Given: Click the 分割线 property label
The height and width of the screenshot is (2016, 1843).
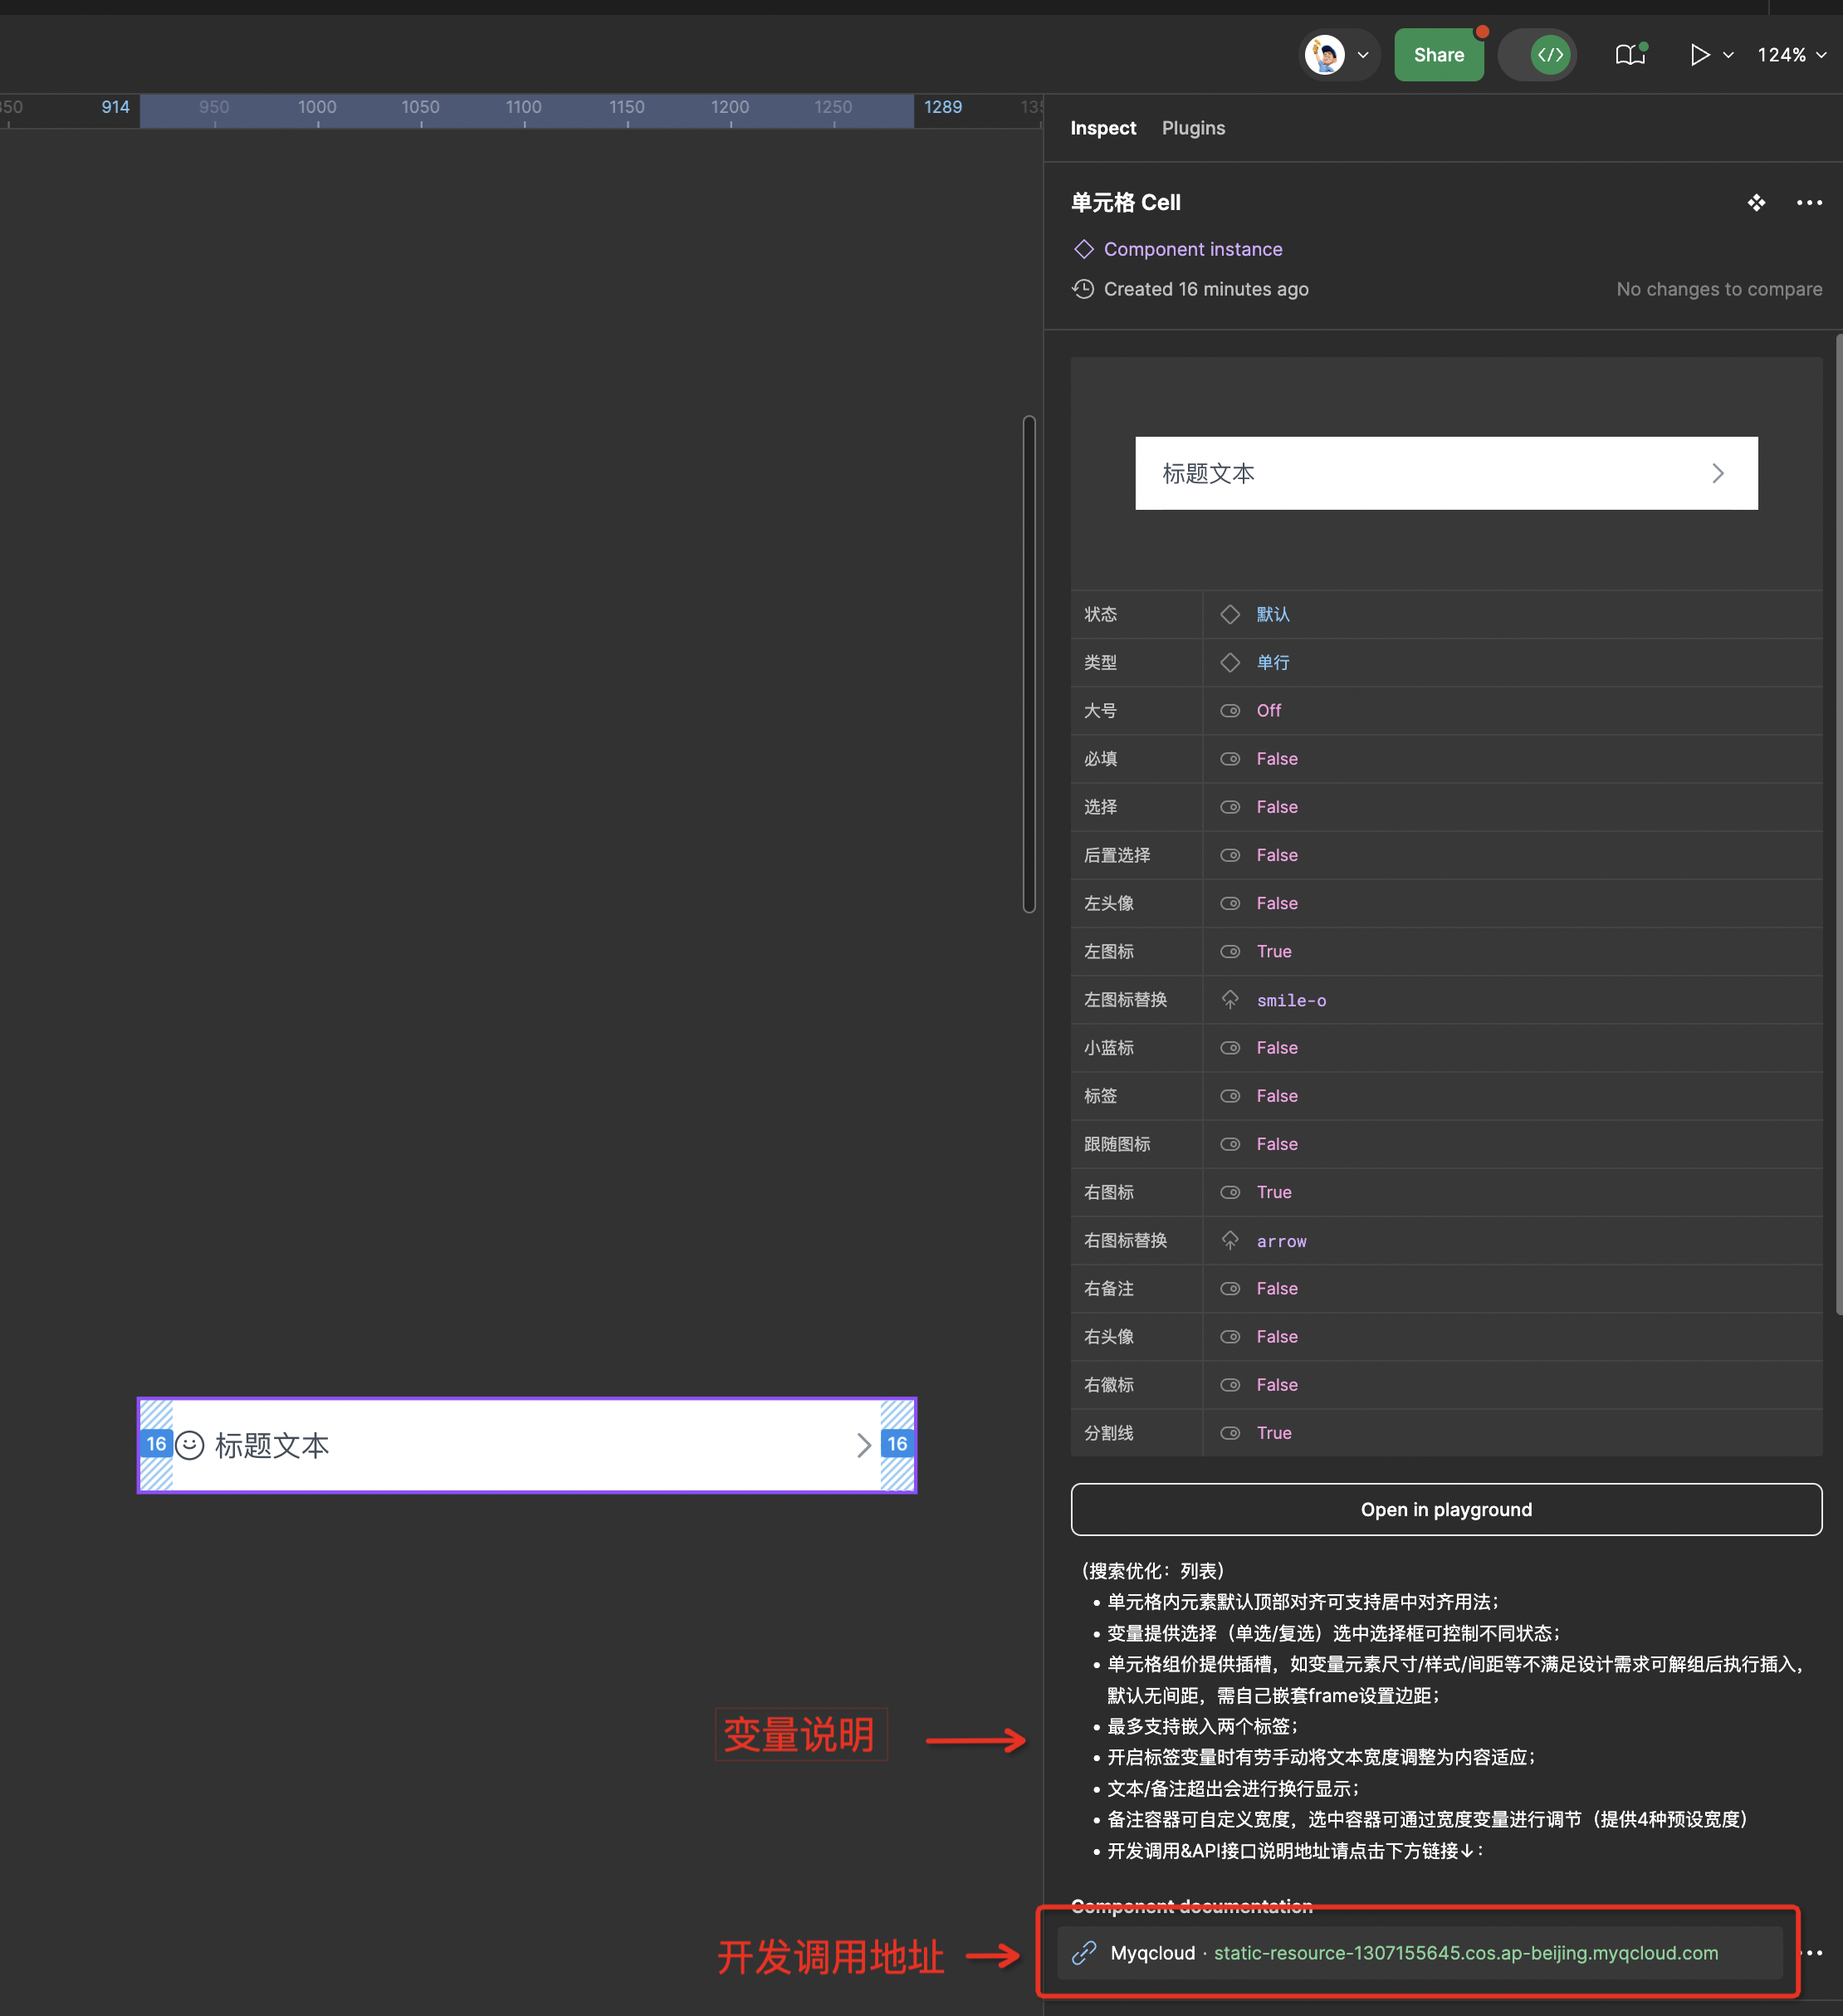Looking at the screenshot, I should pyautogui.click(x=1109, y=1433).
